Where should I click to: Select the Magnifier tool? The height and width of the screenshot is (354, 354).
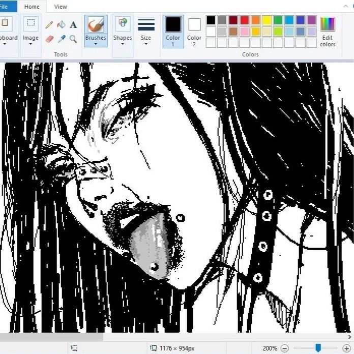coord(73,39)
